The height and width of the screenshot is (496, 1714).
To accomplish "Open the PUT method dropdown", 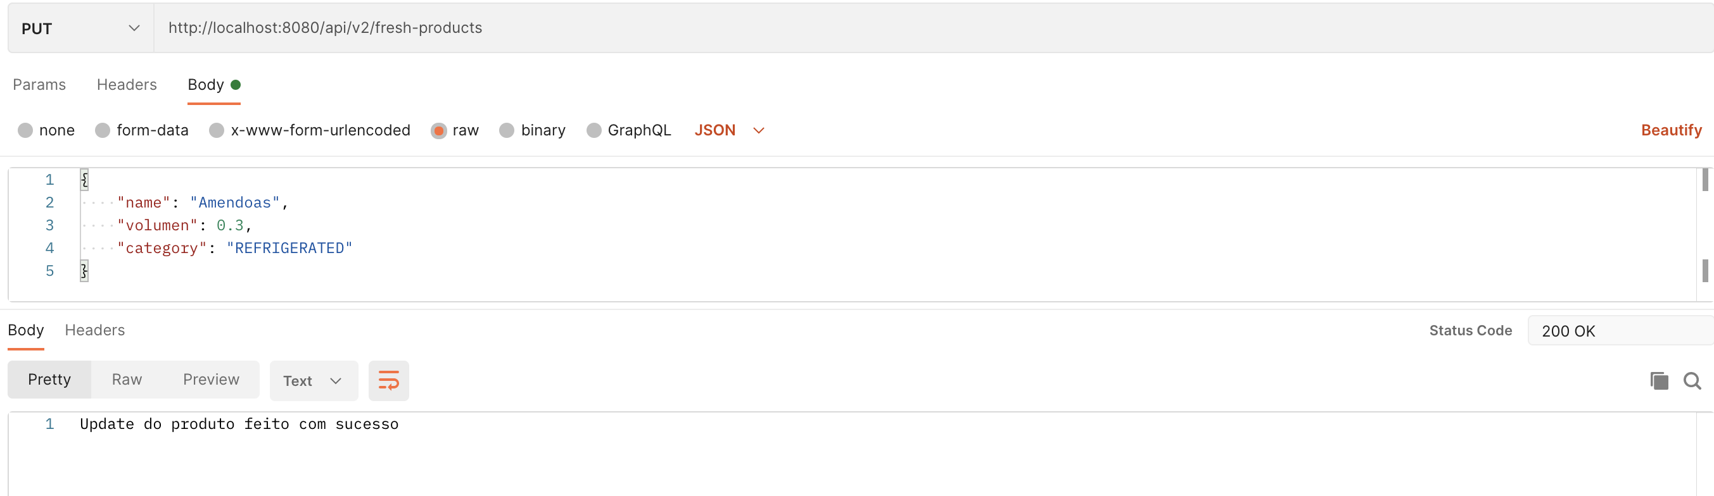I will point(80,28).
